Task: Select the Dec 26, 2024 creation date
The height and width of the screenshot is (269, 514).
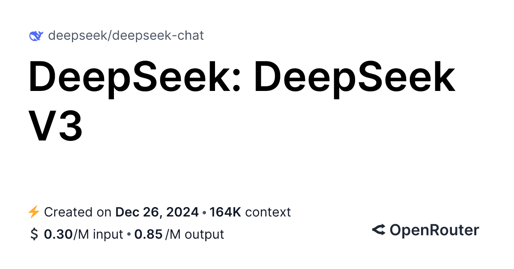Action: pos(157,212)
